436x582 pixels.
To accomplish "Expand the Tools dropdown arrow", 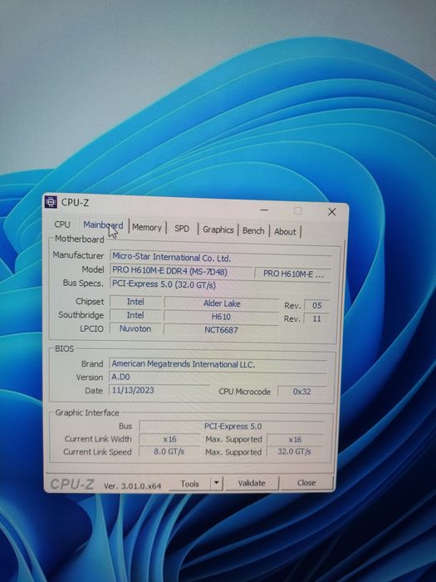I will 216,483.
